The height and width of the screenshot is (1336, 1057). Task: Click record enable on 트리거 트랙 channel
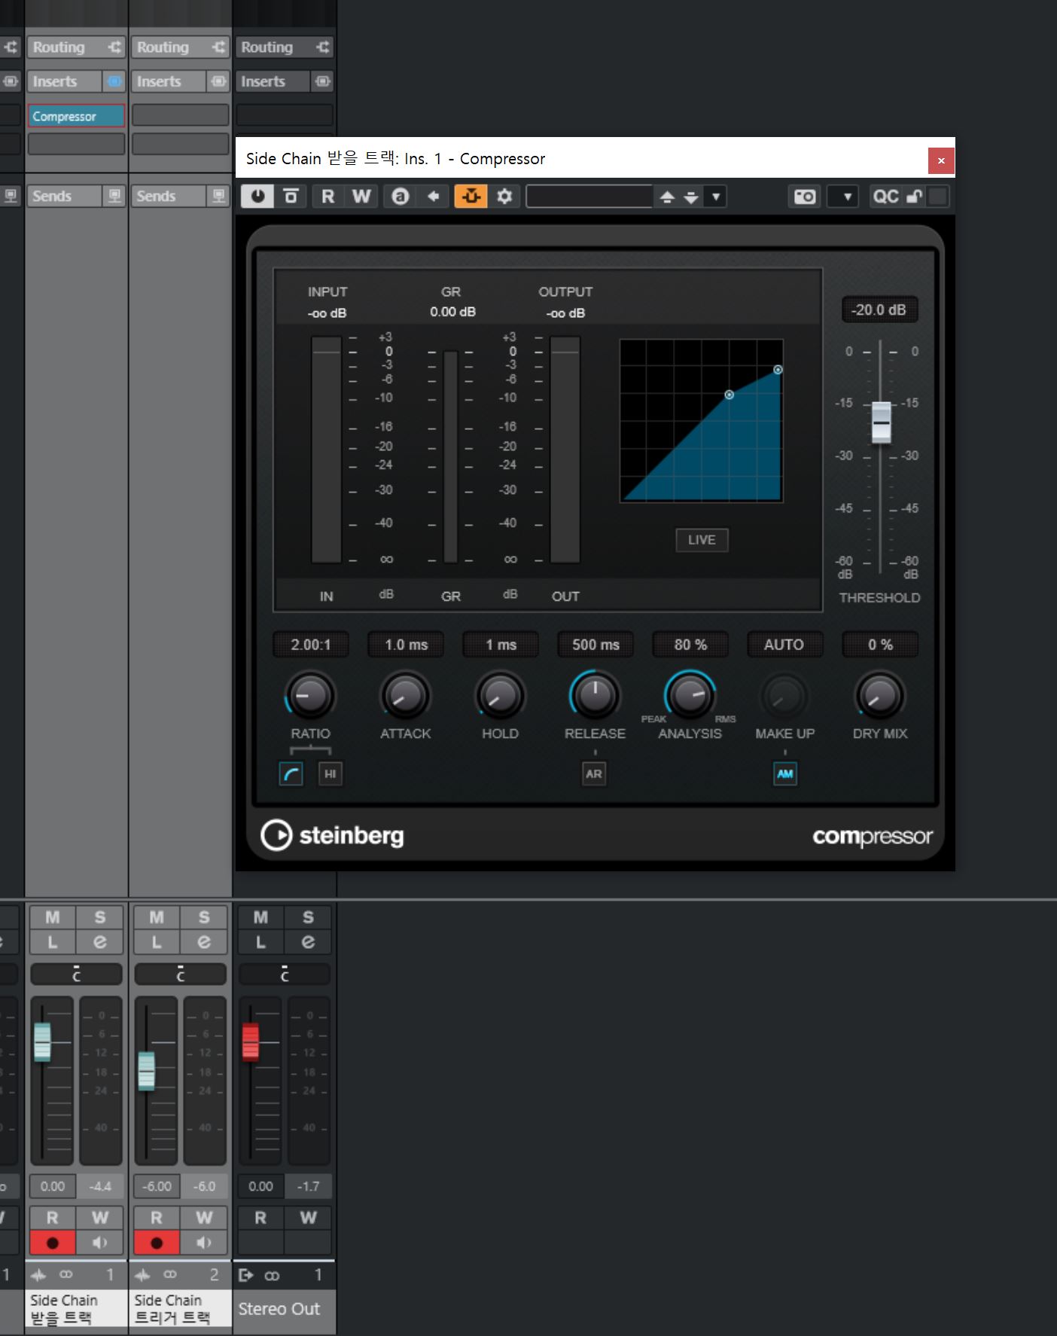[x=157, y=1243]
